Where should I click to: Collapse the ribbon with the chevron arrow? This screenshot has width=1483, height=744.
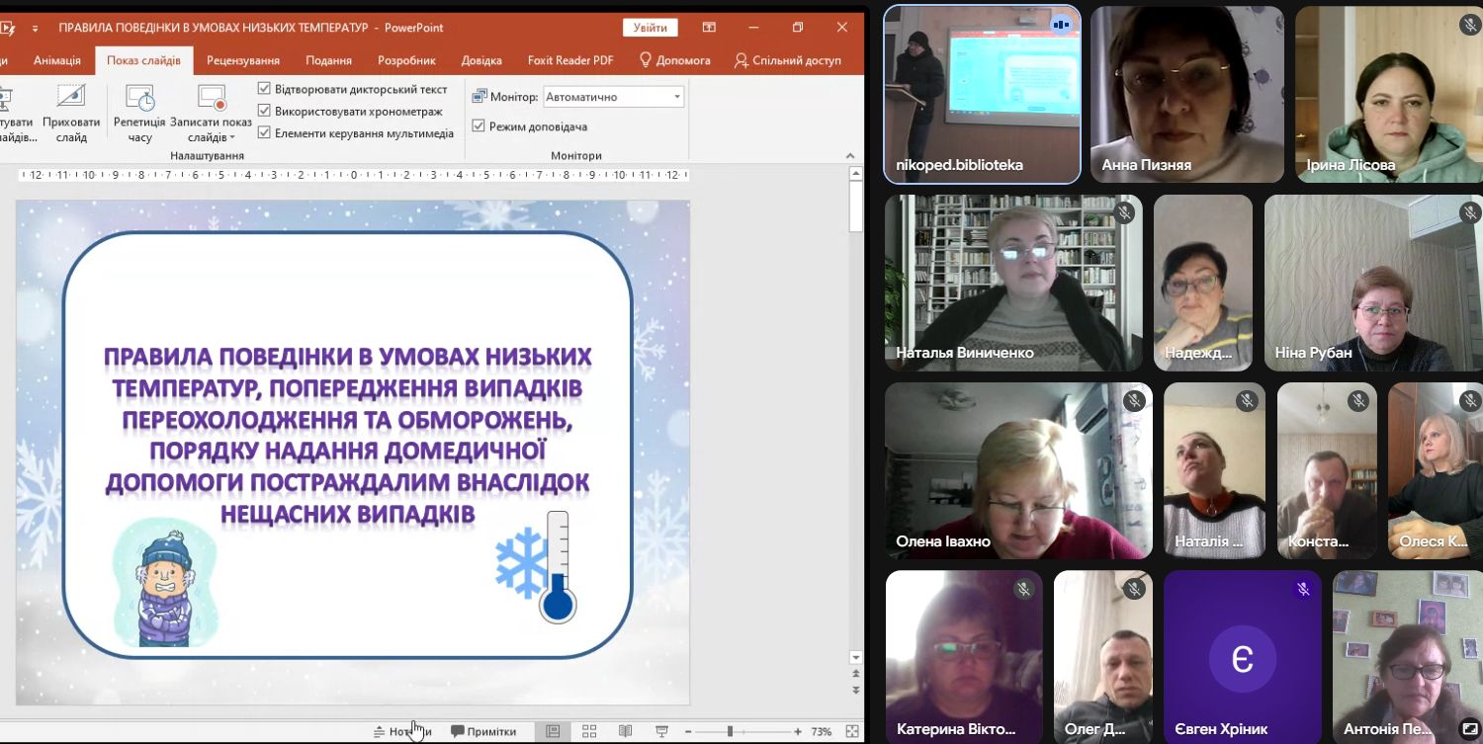tap(848, 155)
